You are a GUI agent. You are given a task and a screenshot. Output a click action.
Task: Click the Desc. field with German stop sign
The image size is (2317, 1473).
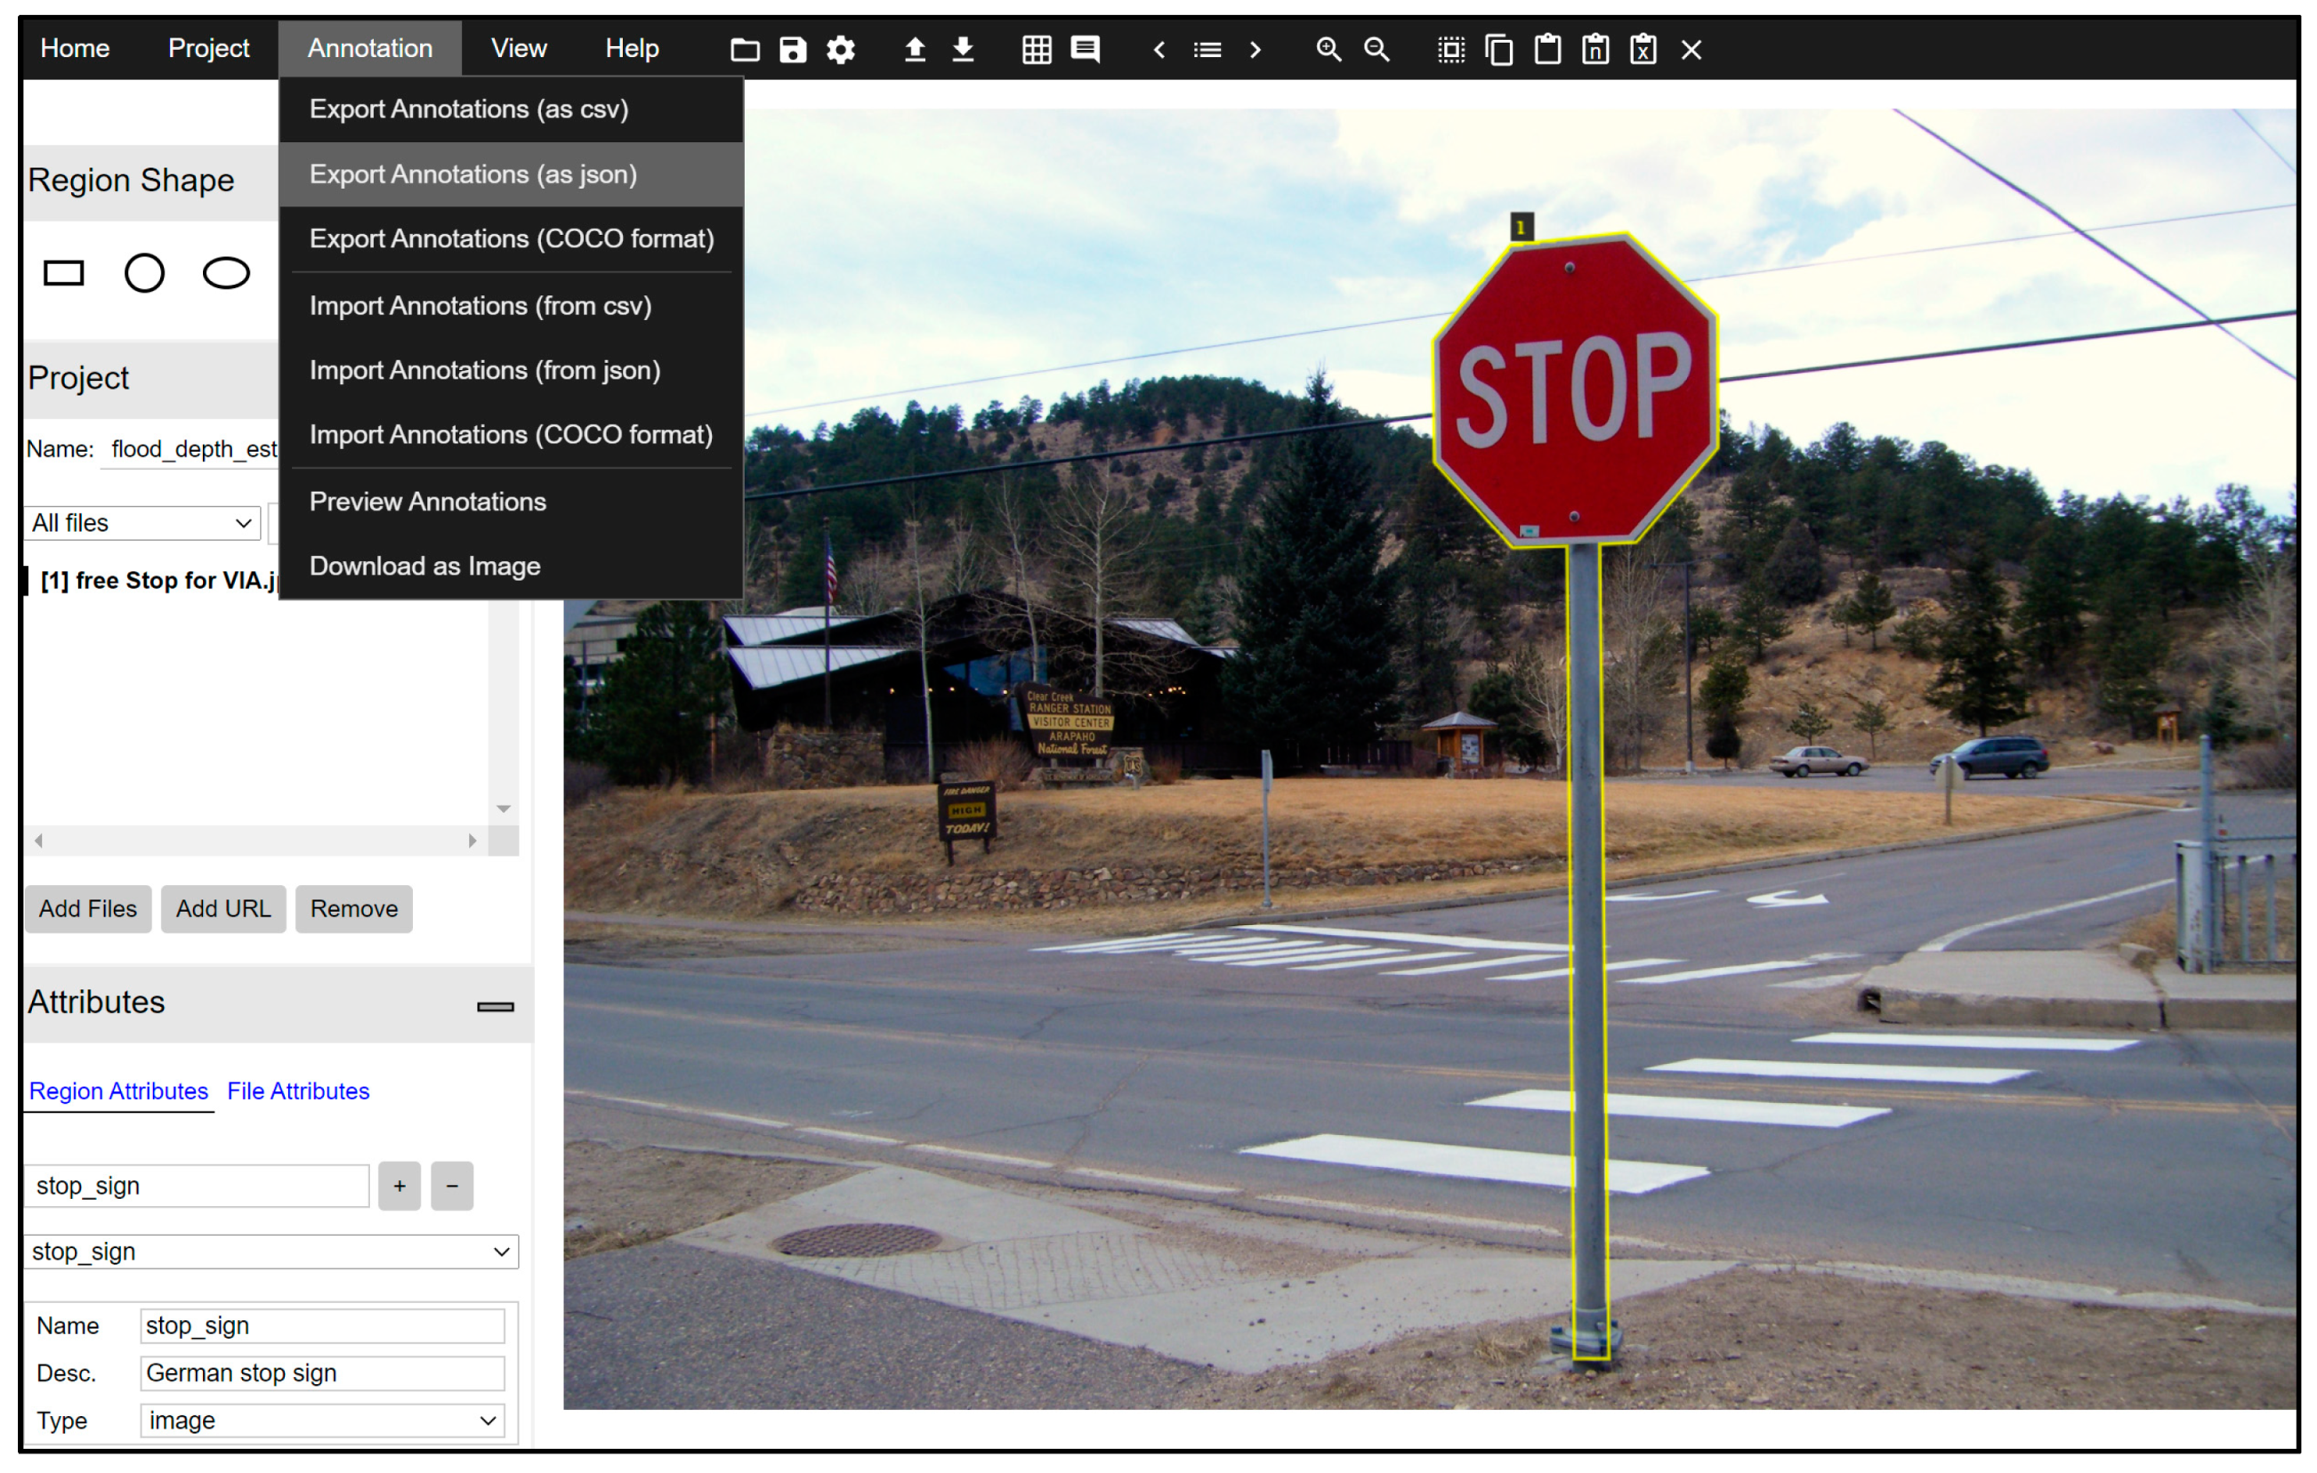pos(322,1373)
